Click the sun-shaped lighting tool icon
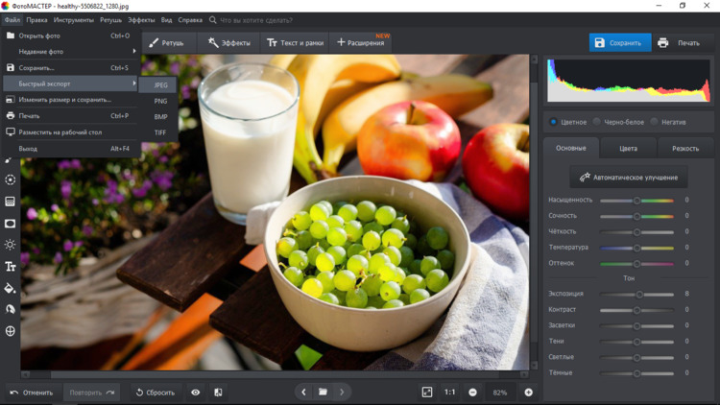This screenshot has height=405, width=720. (x=11, y=245)
